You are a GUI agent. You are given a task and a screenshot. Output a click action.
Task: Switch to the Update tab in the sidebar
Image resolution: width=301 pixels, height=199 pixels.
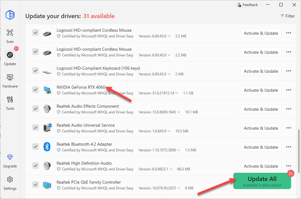(10, 58)
